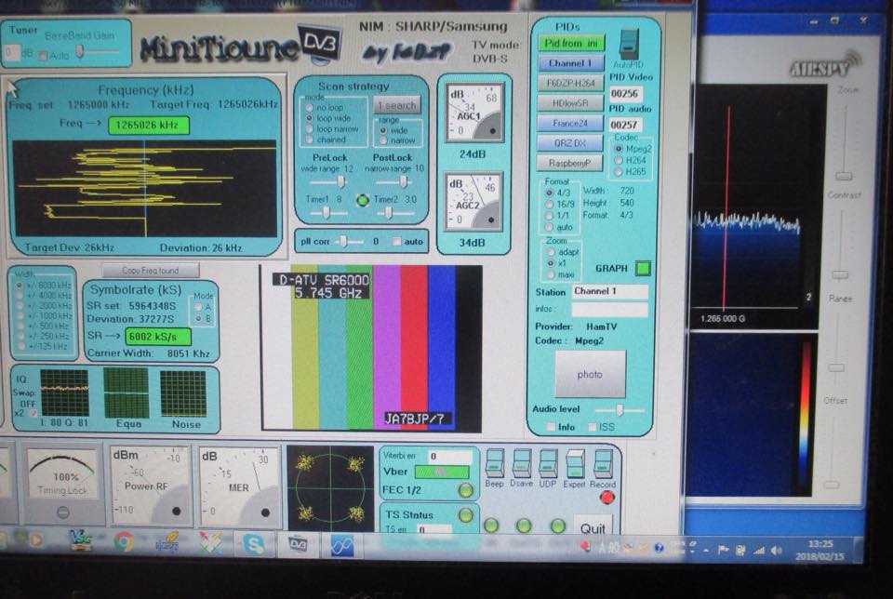893x599 pixels.
Task: Toggle the Dsave switch
Action: tap(522, 462)
